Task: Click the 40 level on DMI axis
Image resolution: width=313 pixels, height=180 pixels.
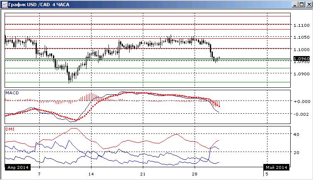Action: 296,135
